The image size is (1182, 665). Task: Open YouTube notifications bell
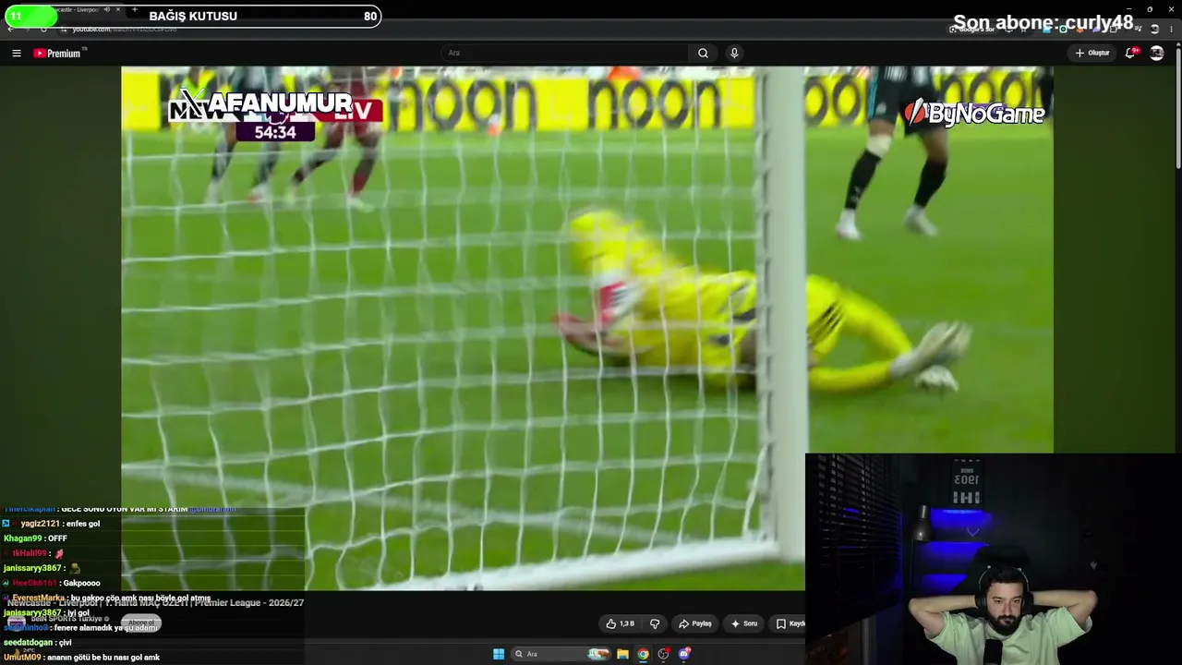1130,53
